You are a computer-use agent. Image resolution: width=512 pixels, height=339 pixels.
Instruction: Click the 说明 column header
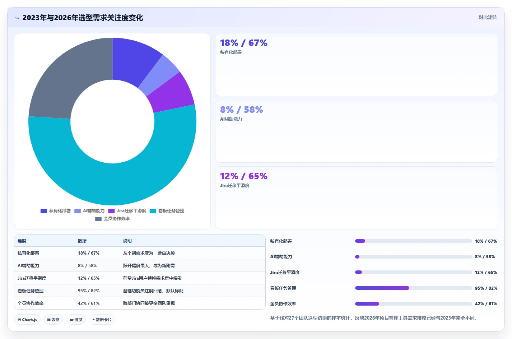pos(127,241)
